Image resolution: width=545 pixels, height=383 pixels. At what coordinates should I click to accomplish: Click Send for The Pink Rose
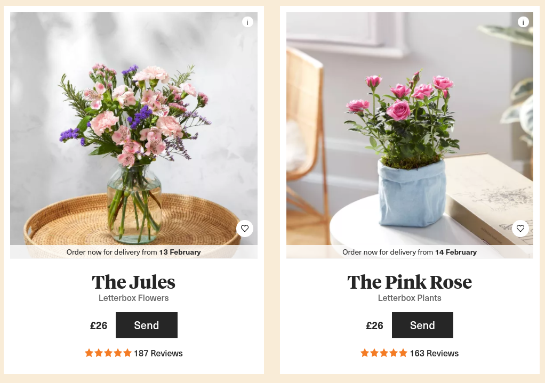pos(422,325)
